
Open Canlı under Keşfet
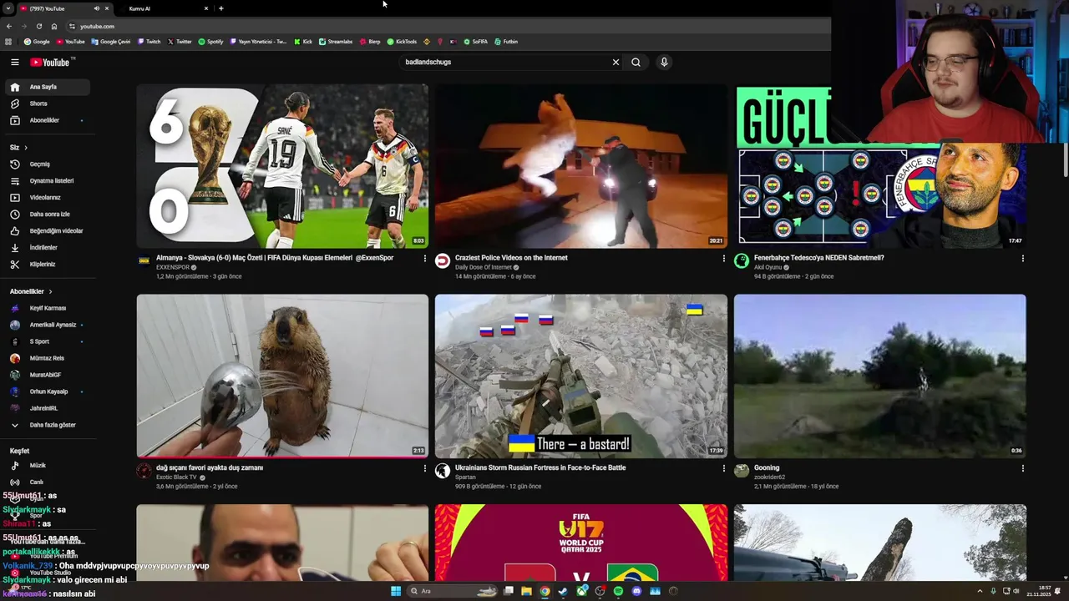(48, 482)
